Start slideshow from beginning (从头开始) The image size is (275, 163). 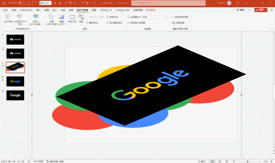point(8,19)
